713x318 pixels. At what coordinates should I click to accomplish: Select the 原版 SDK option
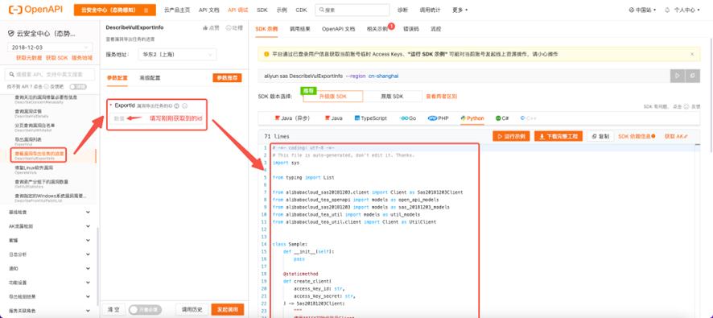coord(392,97)
